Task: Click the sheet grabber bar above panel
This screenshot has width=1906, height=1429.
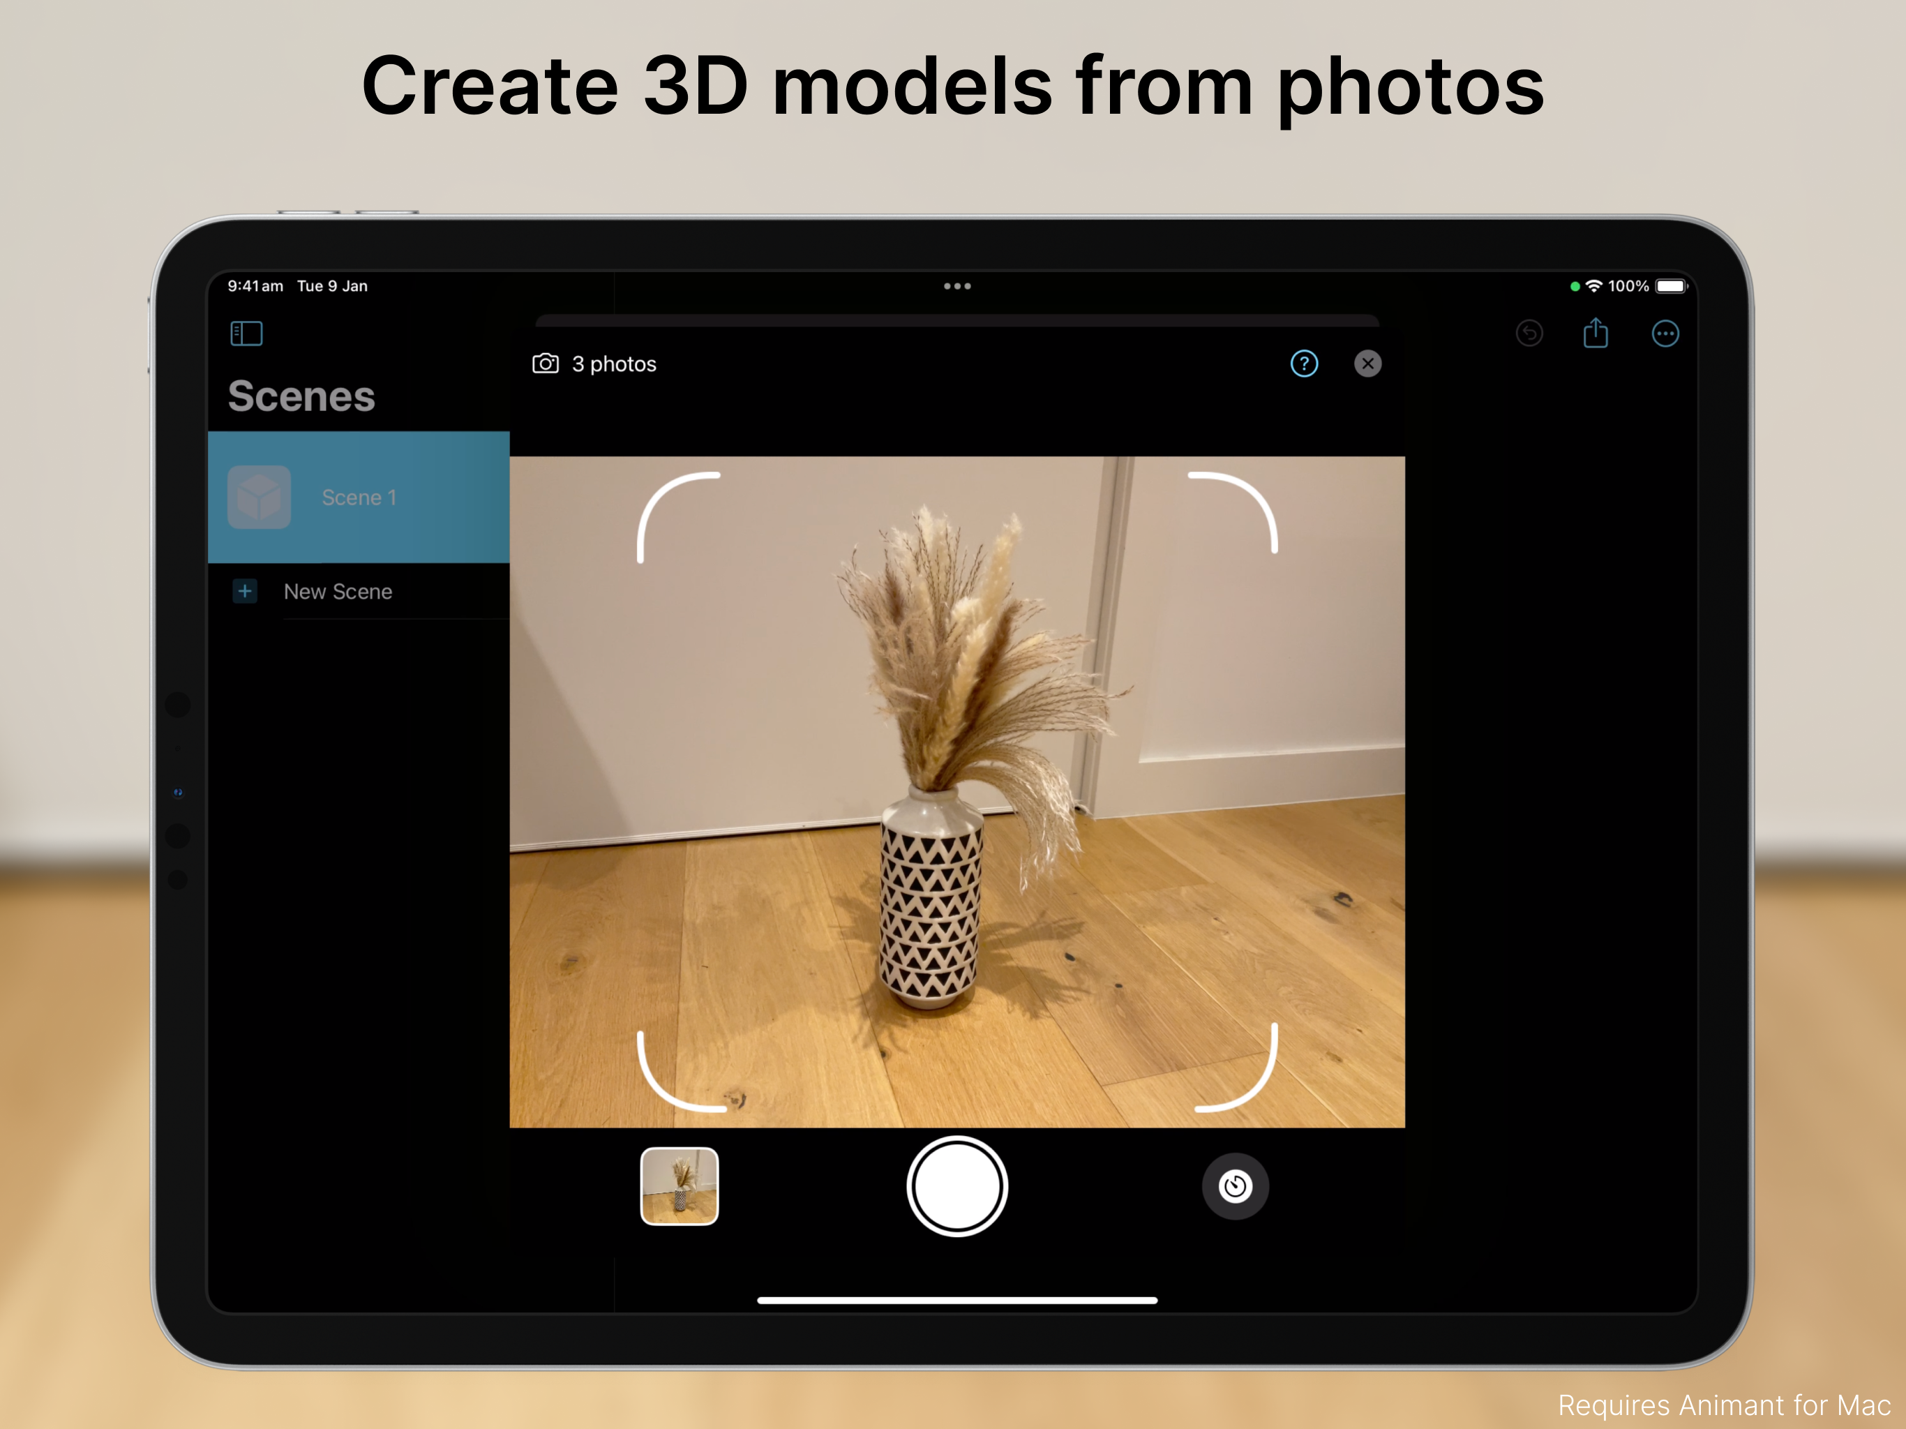Action: point(956,322)
